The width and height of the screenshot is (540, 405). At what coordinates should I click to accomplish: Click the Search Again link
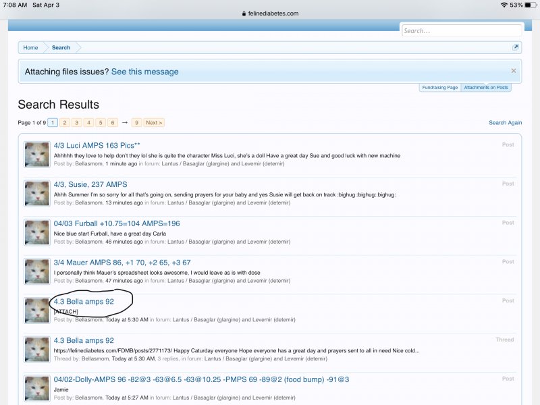click(505, 123)
